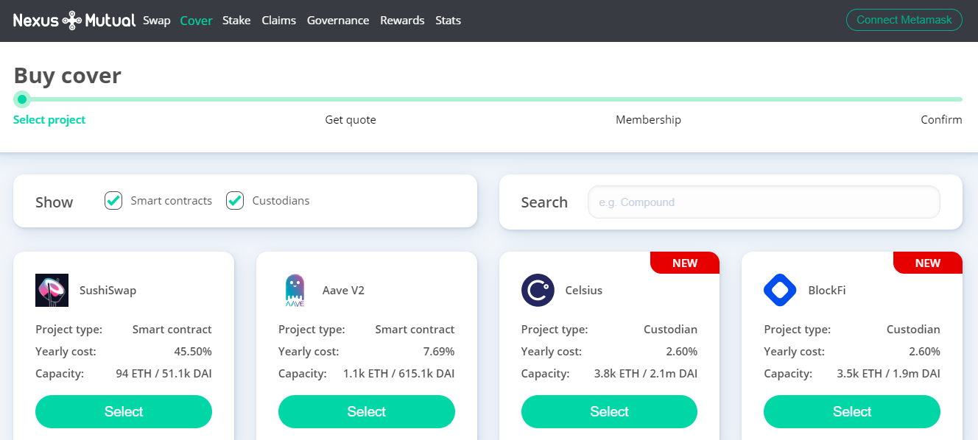Click the Select project step label
Image resolution: width=978 pixels, height=440 pixels.
[x=49, y=120]
